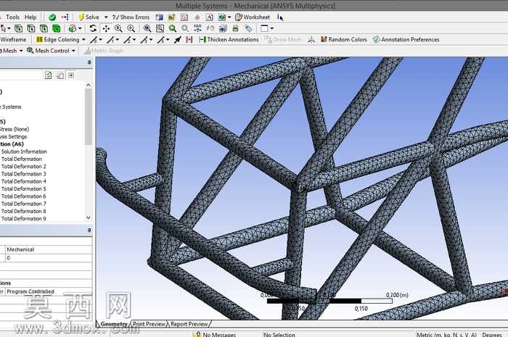This screenshot has width=508, height=337.
Task: Click the letter A annotation icon
Action: coord(209,17)
